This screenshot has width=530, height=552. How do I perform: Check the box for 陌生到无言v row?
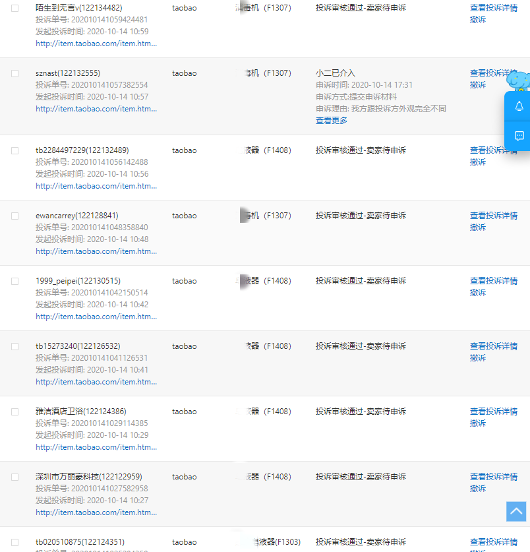point(15,8)
